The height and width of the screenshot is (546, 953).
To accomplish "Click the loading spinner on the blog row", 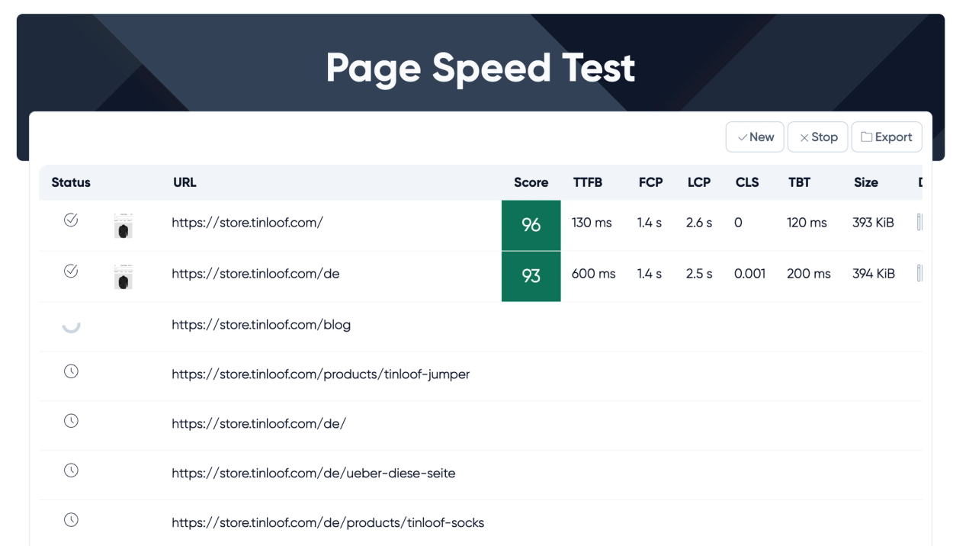I will pos(71,324).
